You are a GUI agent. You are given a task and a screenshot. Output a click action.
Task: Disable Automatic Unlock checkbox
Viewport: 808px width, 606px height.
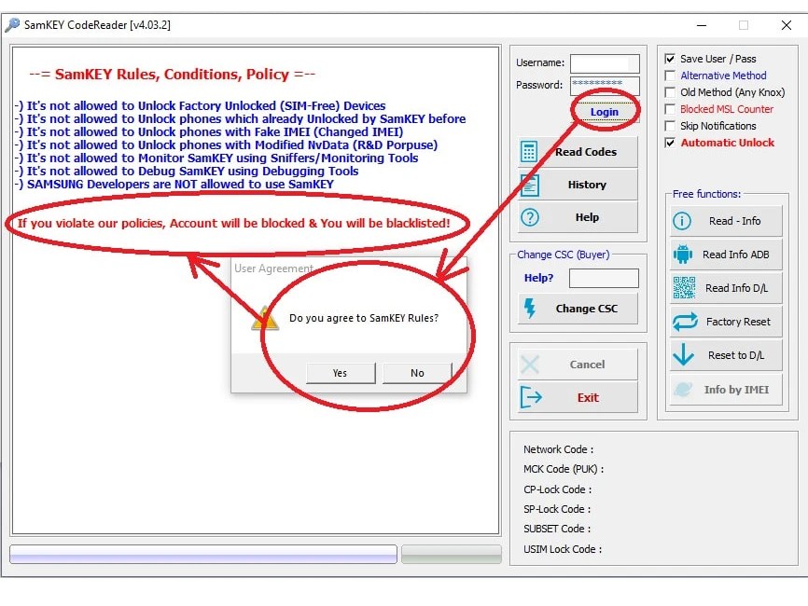(670, 143)
